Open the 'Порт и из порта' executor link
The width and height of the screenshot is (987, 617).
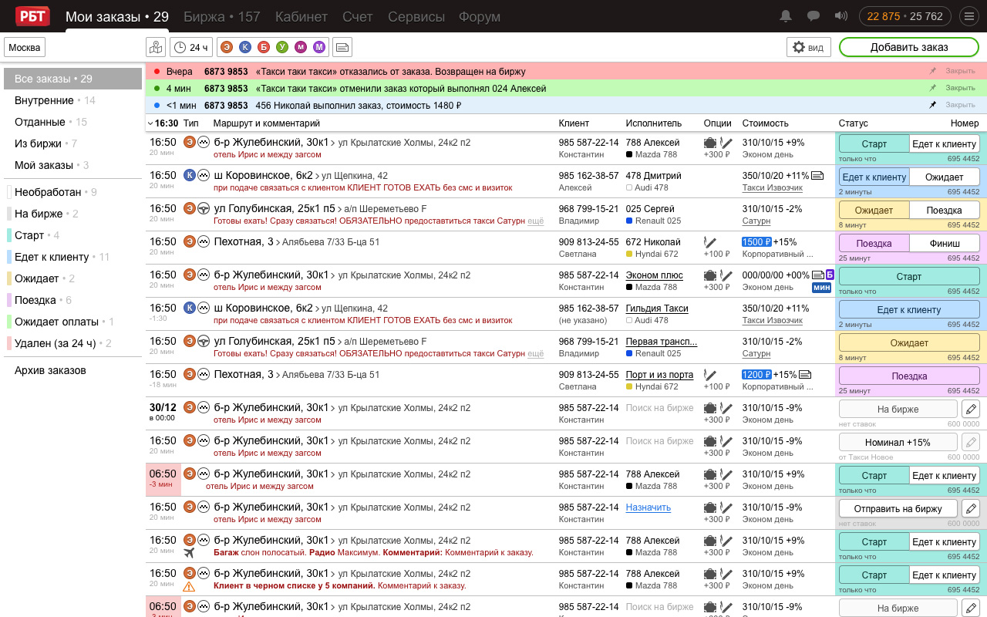659,375
